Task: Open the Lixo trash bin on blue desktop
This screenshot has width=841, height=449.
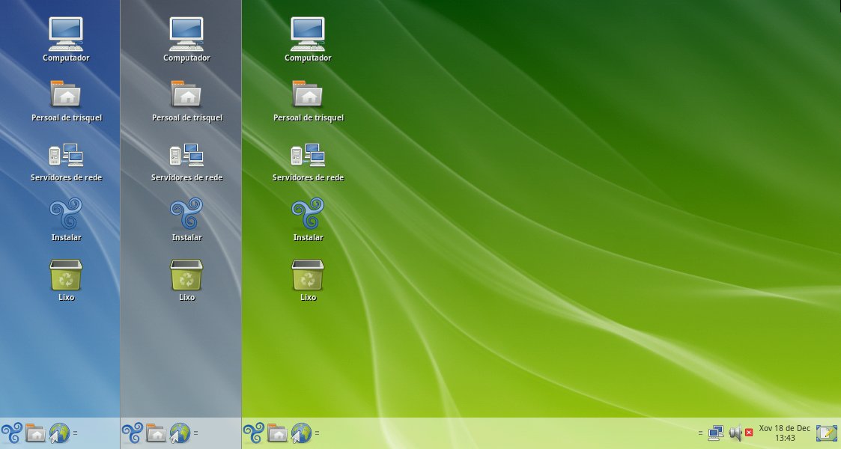Action: [x=66, y=275]
